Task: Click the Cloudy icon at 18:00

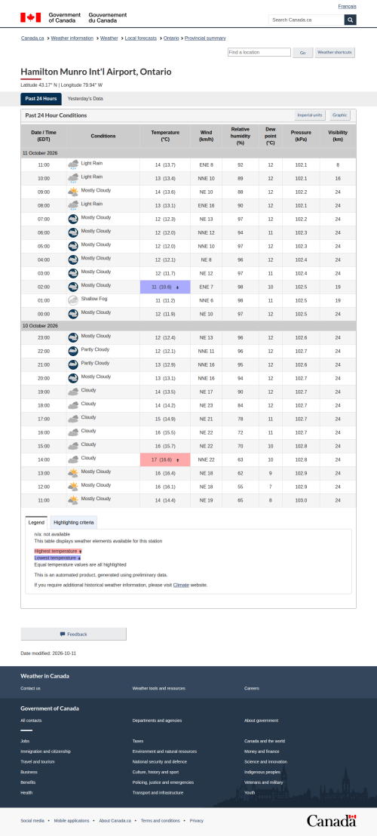Action: point(73,405)
